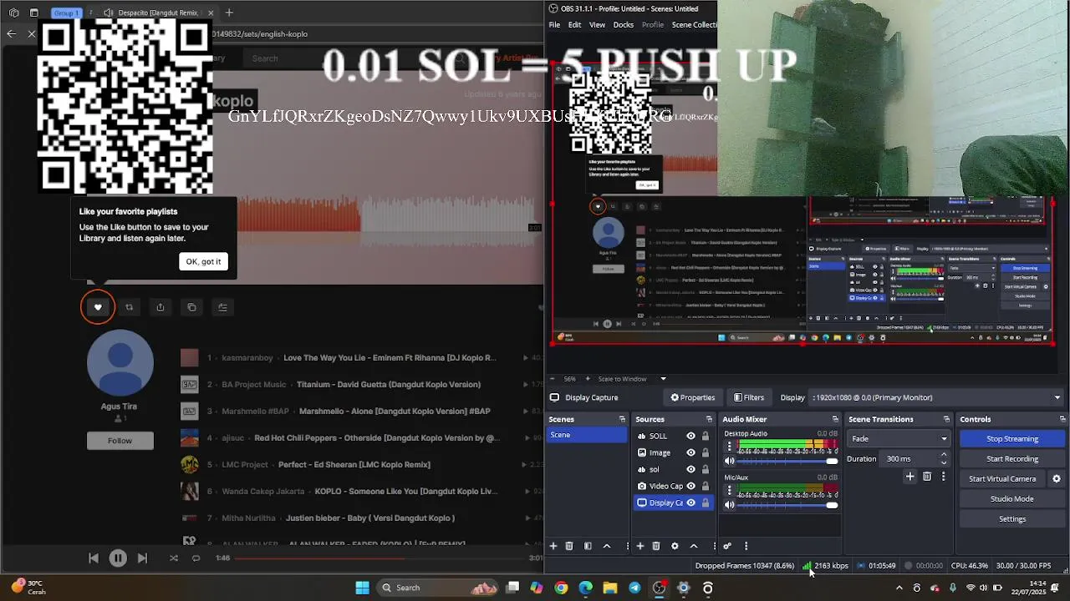
Task: Open the OBS Docks menu
Action: coord(624,25)
